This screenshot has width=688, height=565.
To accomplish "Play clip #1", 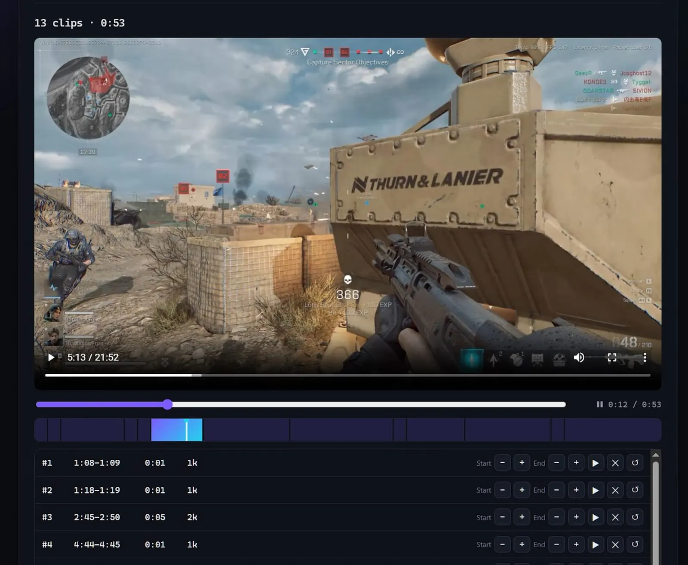I will point(596,463).
